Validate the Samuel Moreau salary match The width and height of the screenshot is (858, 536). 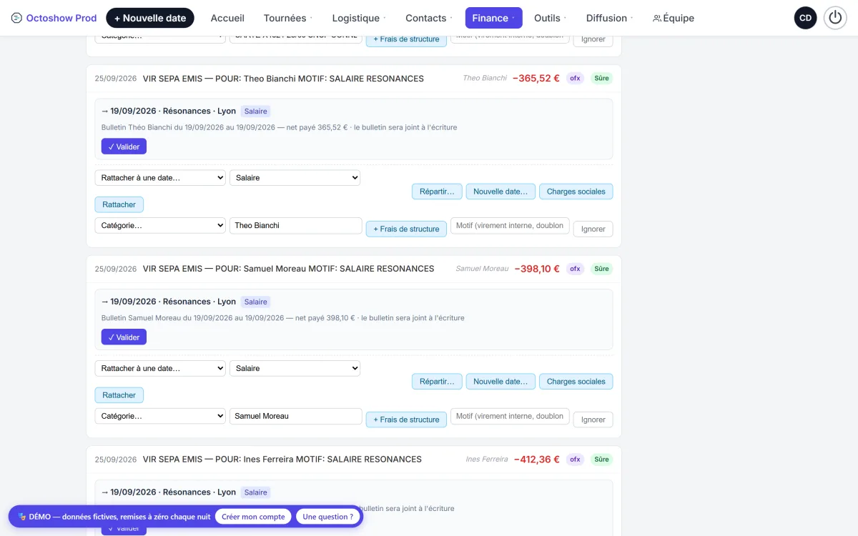pos(124,337)
